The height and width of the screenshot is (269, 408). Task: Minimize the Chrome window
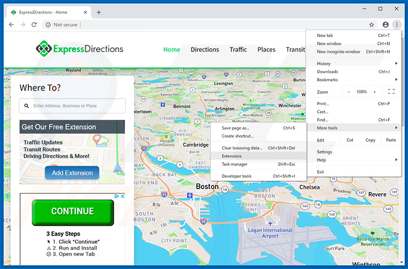(x=364, y=9)
